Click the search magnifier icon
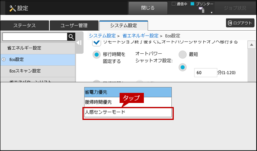This screenshot has height=151, width=257. 71,37
